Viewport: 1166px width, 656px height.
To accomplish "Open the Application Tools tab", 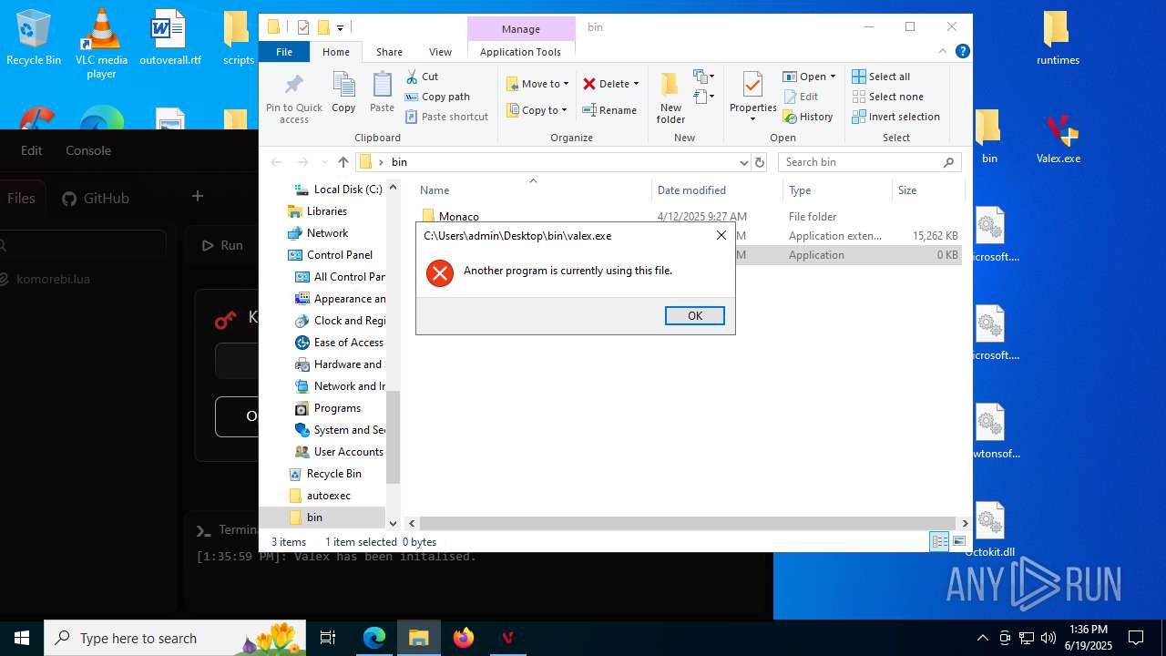I will tap(520, 52).
